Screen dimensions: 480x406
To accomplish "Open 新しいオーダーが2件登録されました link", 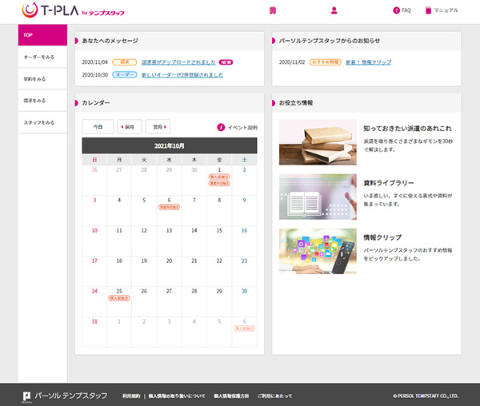I will tap(183, 74).
